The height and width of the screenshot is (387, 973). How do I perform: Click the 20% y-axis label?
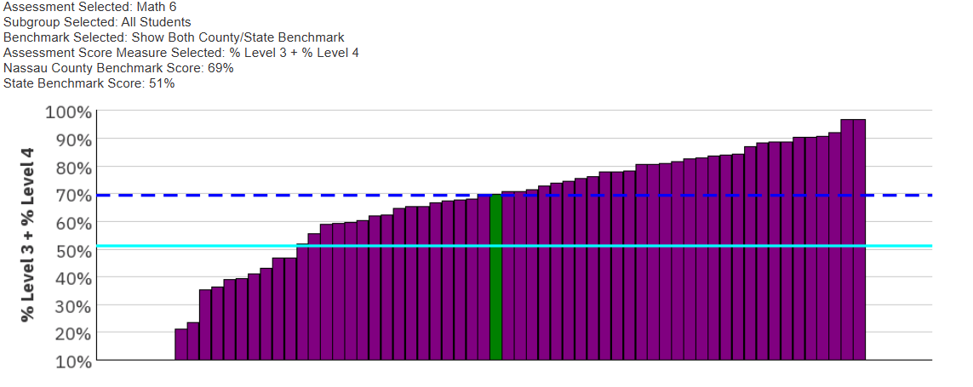point(73,333)
